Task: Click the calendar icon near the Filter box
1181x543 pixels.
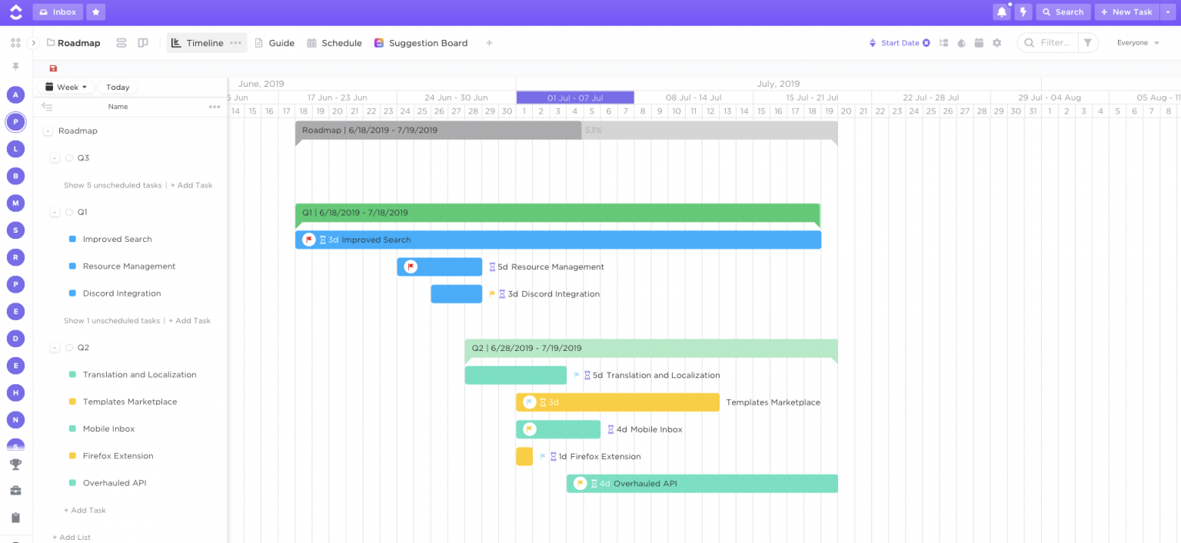Action: tap(979, 43)
